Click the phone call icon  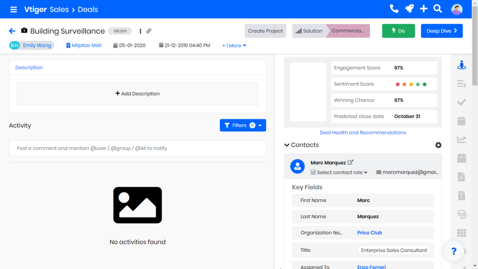coord(394,9)
